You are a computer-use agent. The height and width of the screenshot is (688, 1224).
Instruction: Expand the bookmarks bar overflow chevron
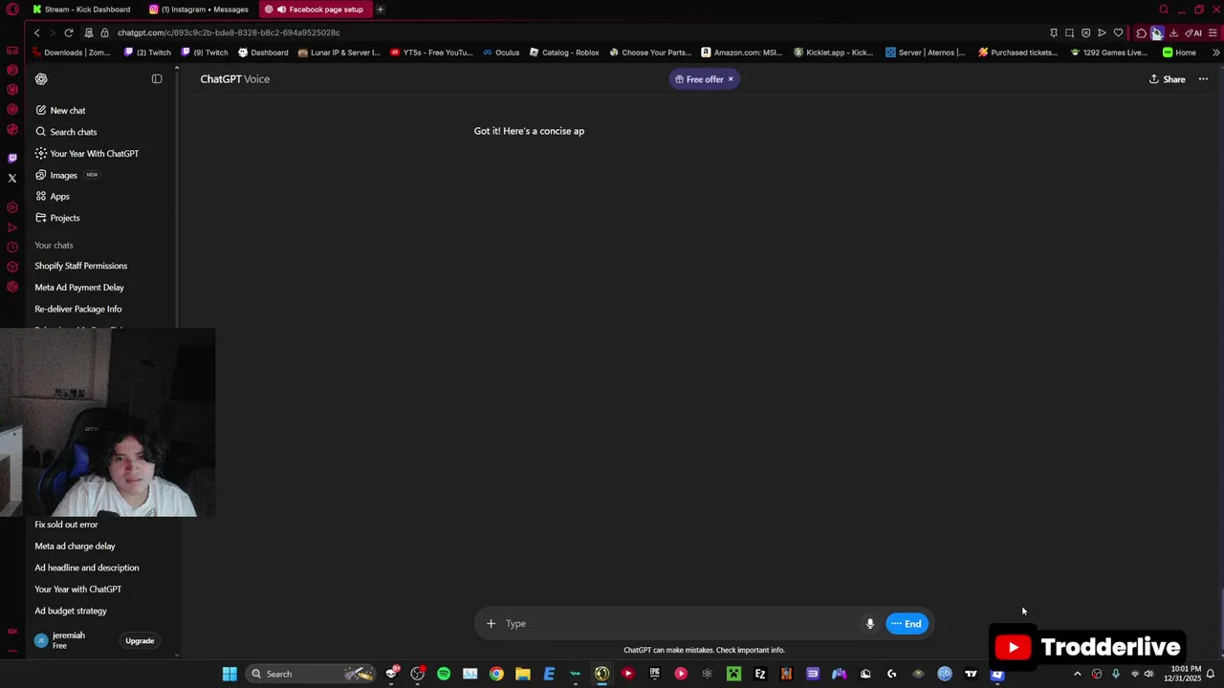1215,53
